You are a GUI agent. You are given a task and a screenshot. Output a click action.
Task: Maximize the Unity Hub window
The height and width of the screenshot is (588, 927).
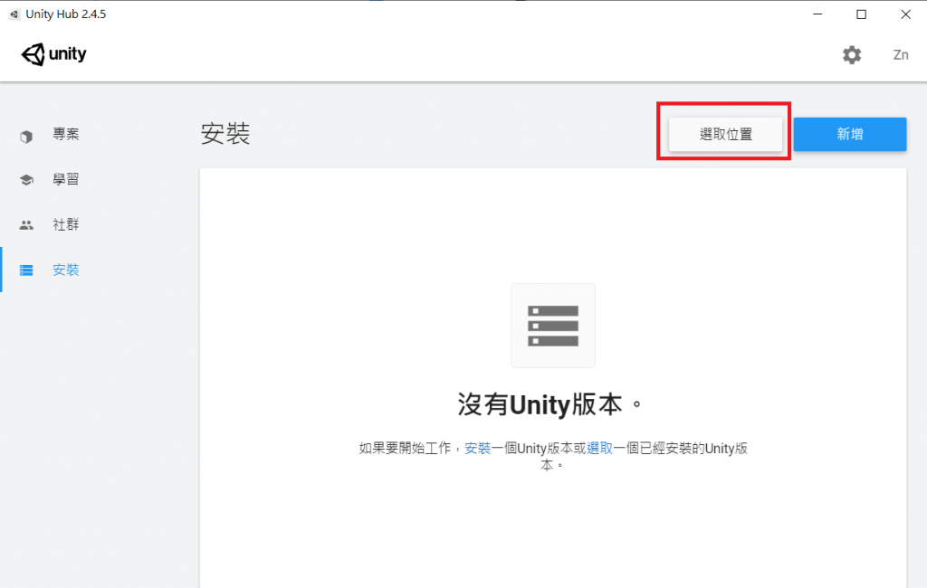tap(862, 14)
